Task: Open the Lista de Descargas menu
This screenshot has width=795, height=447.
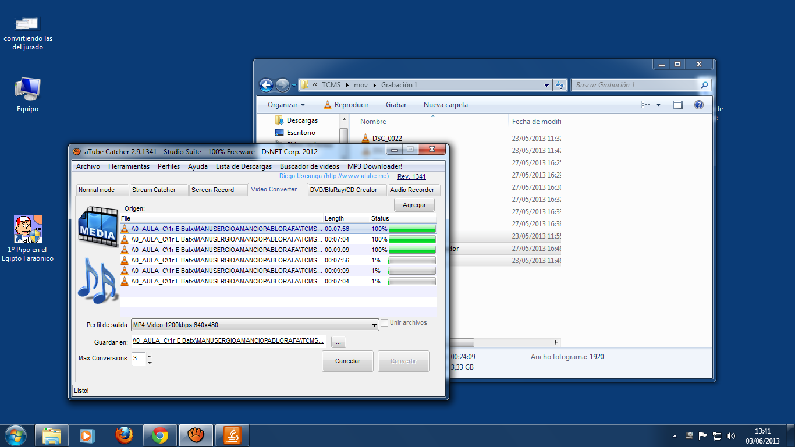Action: tap(243, 166)
